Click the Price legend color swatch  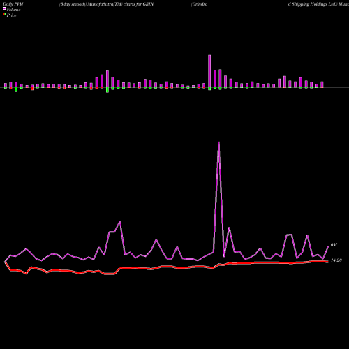[4, 15]
